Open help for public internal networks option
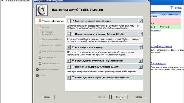The width and height of the screenshot is (184, 103). 141,61
